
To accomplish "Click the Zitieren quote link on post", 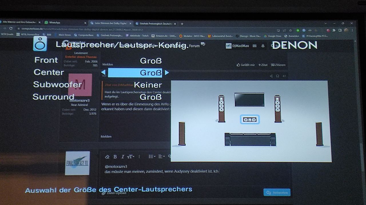I will (x=278, y=65).
